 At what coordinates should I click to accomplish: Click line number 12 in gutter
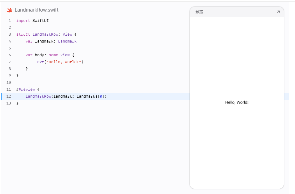tap(9, 96)
